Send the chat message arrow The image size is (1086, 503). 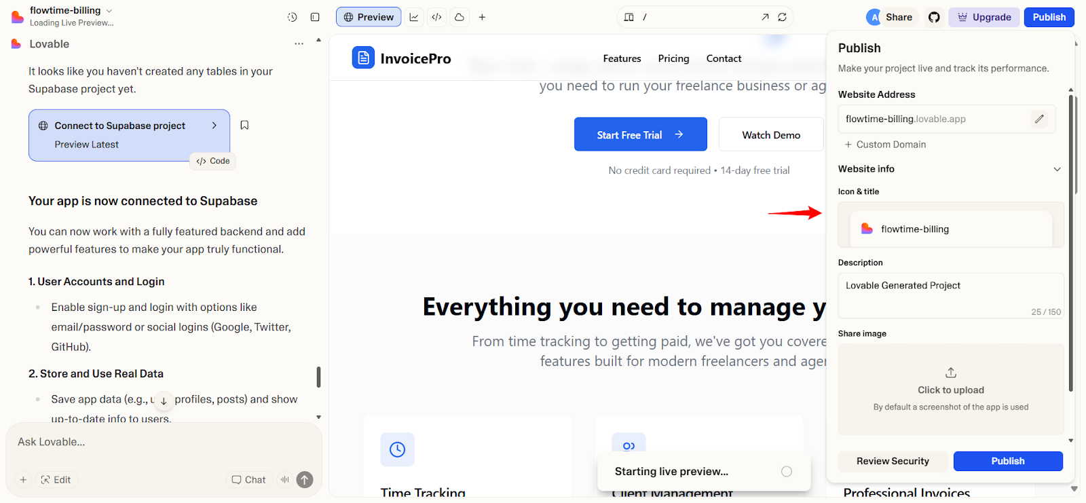click(305, 480)
